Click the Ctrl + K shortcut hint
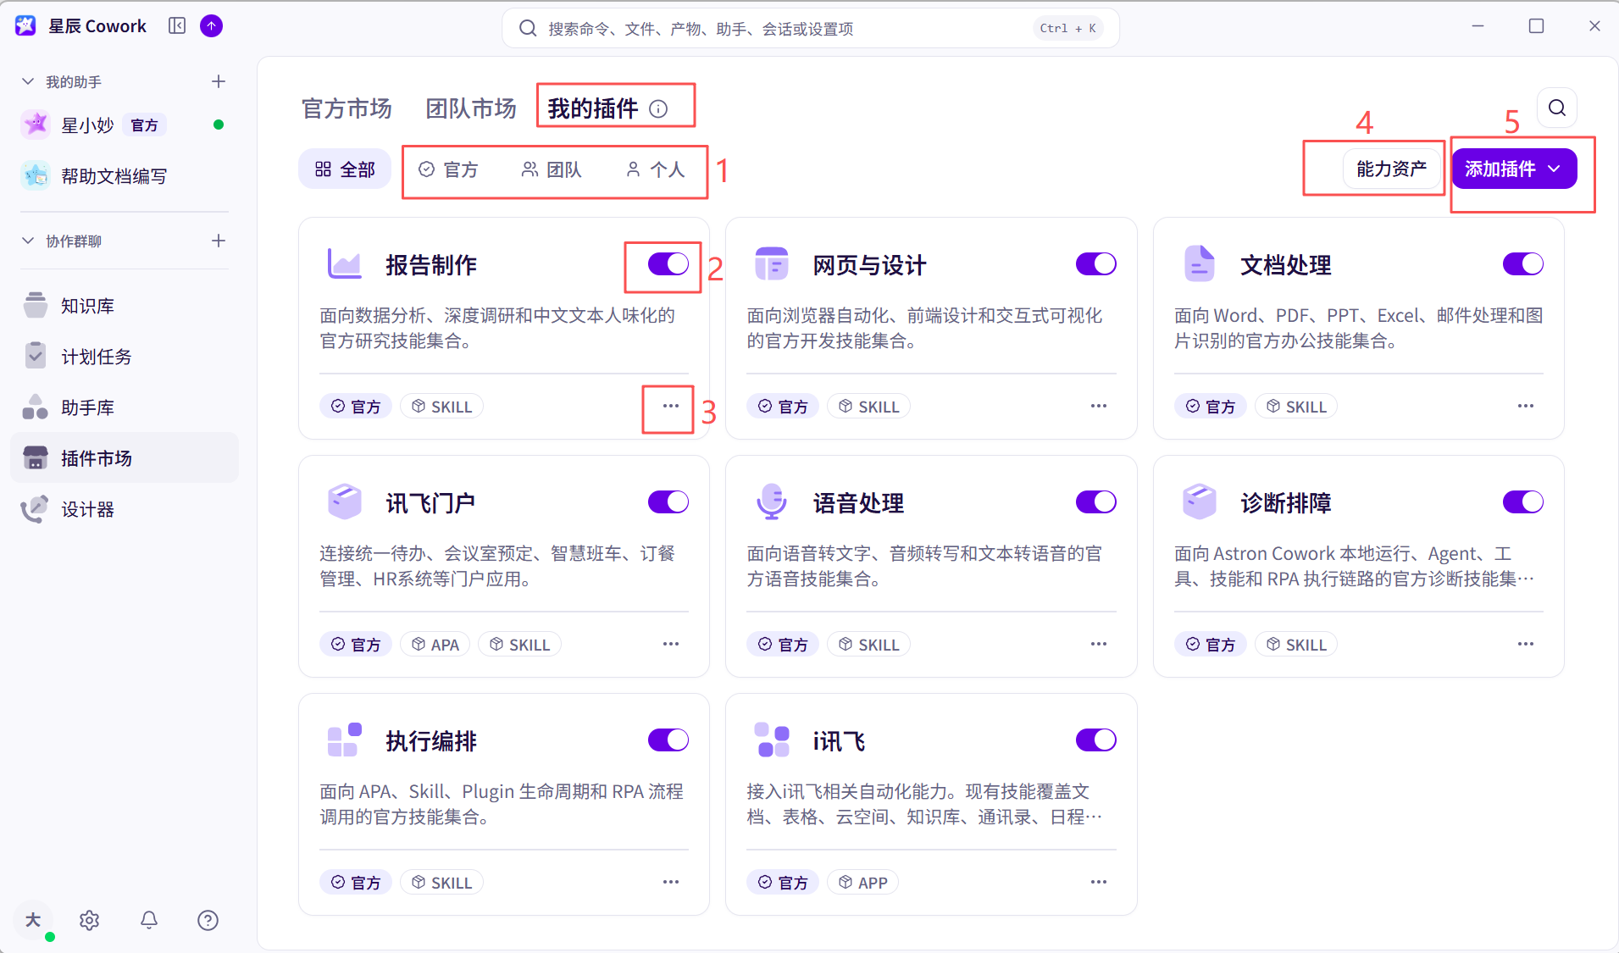 (x=1067, y=28)
